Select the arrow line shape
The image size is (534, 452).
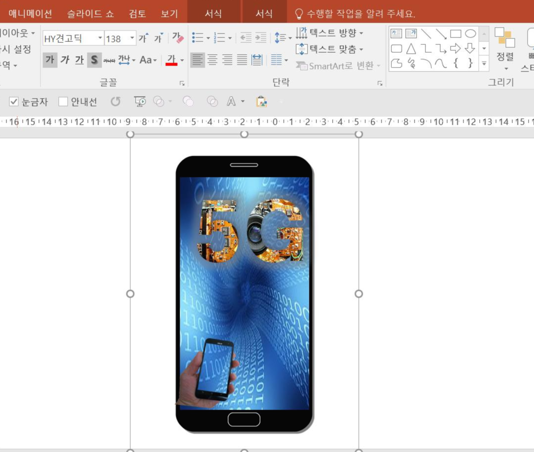[x=441, y=34]
